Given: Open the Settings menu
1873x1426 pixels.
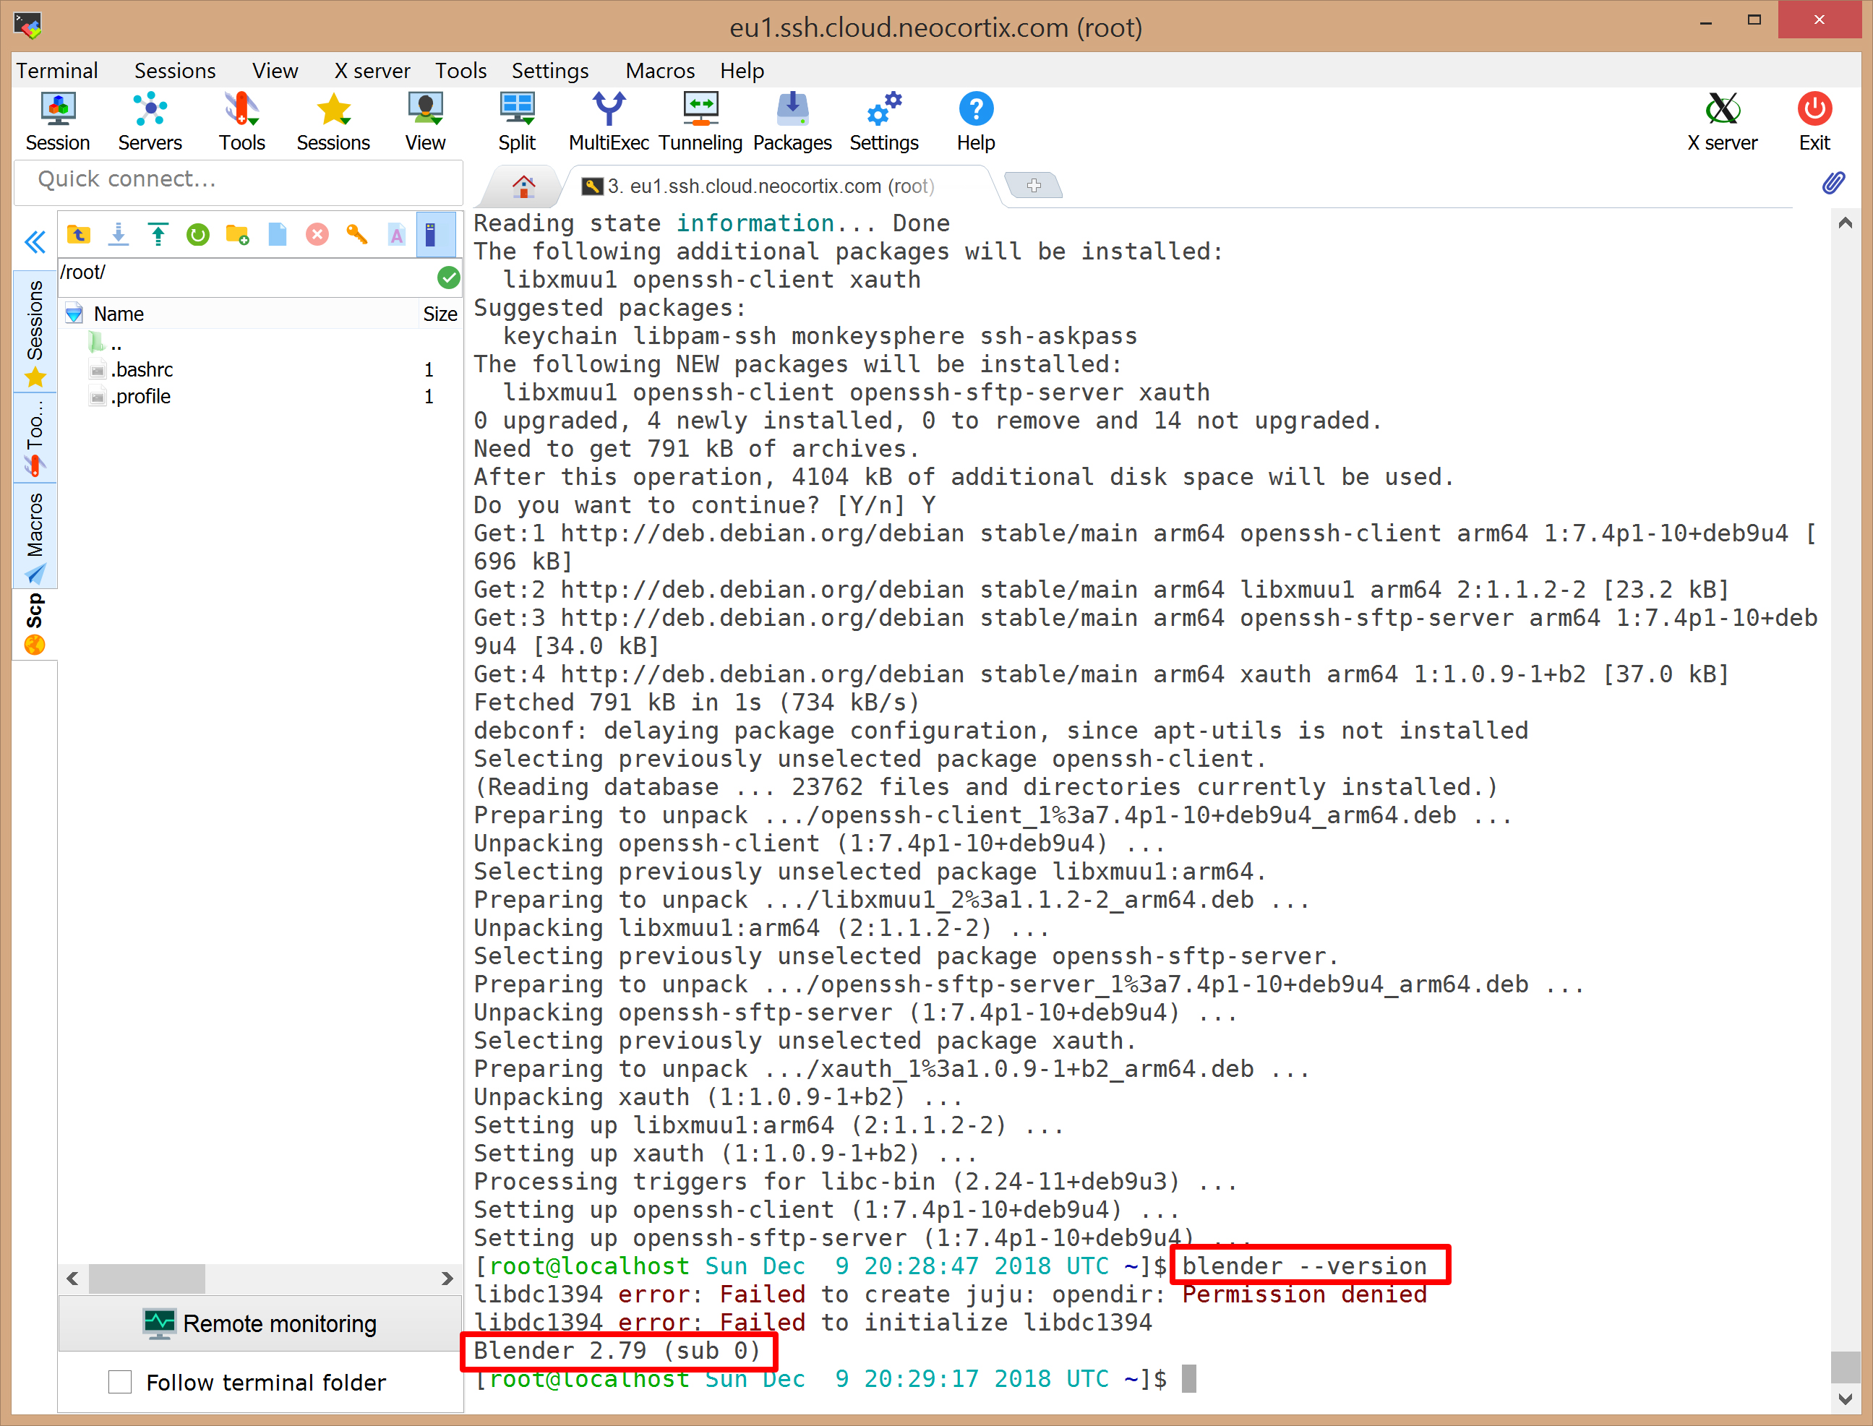Looking at the screenshot, I should (550, 70).
